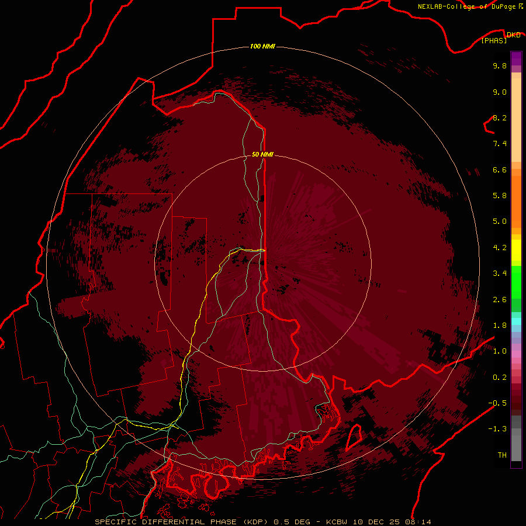Click the radar site at the map center

263,262
